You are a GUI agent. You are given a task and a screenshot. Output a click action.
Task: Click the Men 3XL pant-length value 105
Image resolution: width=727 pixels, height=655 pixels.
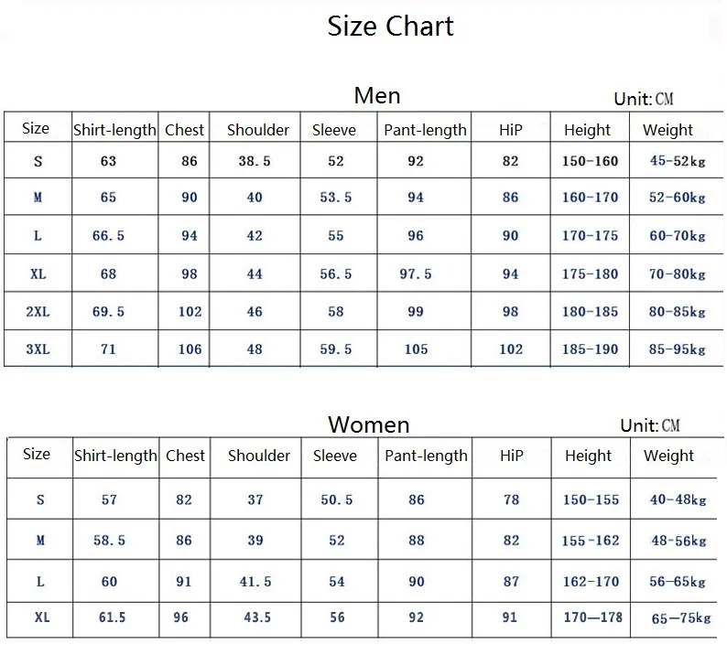416,349
